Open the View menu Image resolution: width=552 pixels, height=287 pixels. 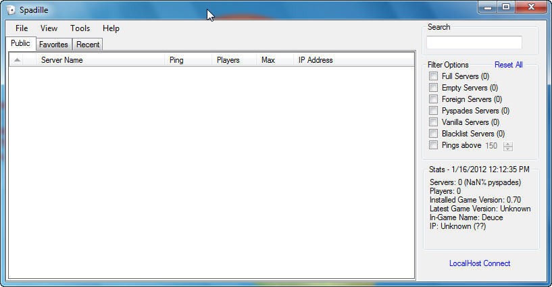click(49, 28)
